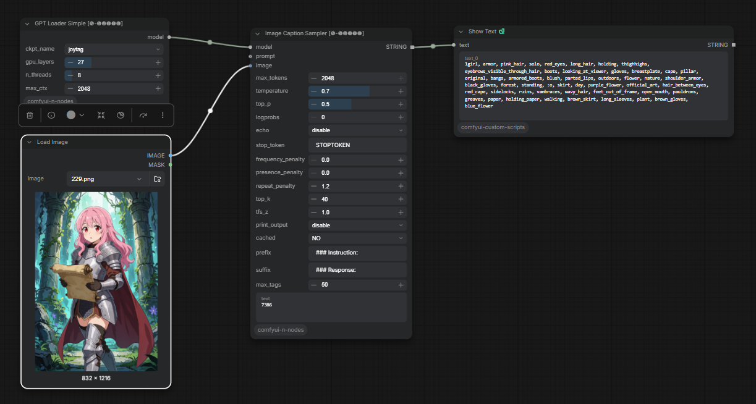
Task: Click the loaded anime knight image preview
Action: (96, 281)
